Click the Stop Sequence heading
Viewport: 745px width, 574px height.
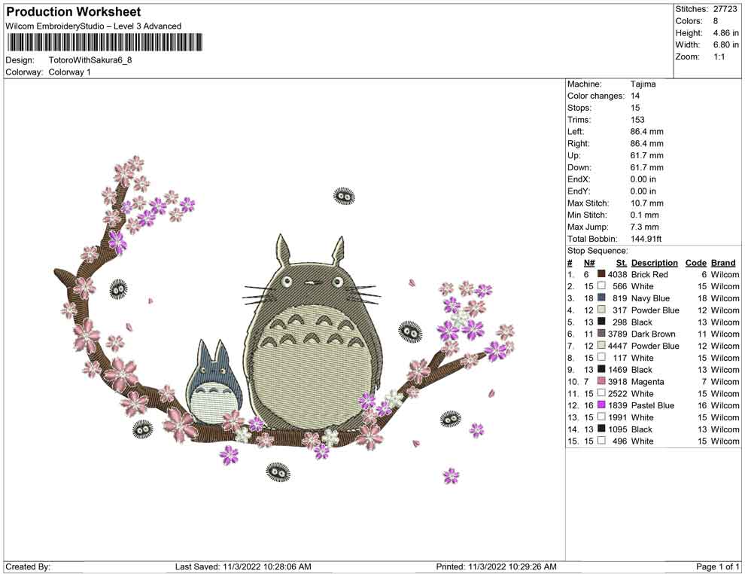(598, 251)
